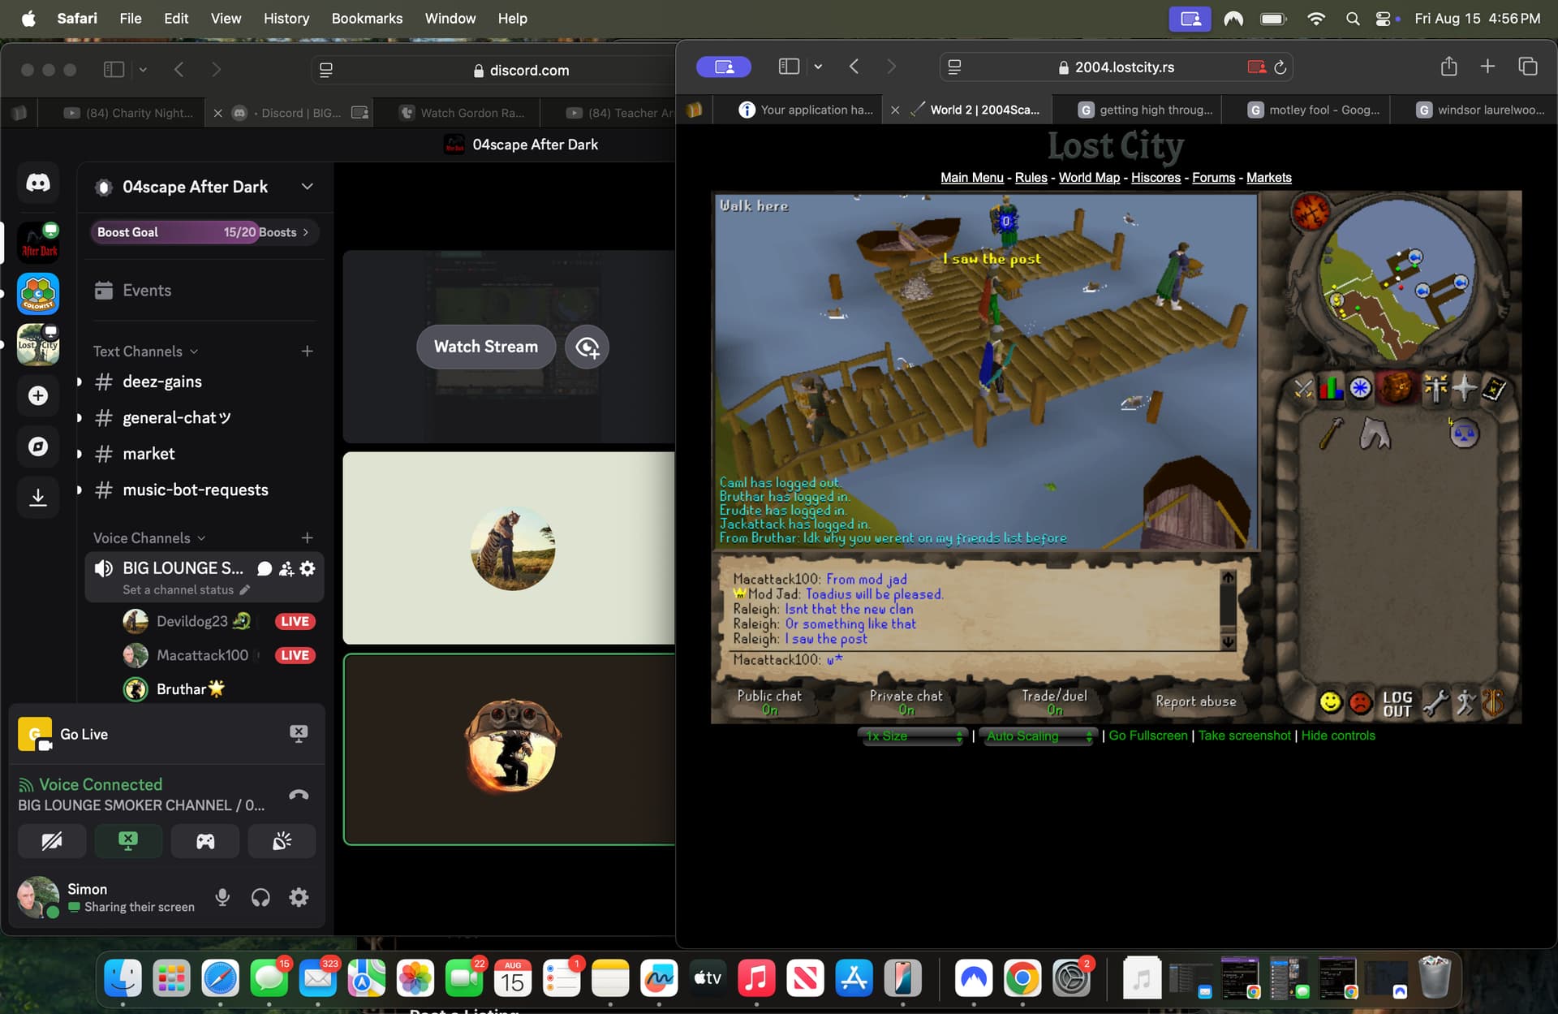
Task: Open the Emotes running figure tab
Action: click(1465, 702)
